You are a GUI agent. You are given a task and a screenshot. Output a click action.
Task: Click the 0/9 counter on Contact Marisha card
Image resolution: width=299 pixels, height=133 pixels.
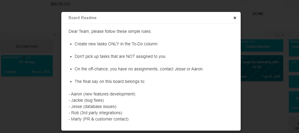coord(252,42)
